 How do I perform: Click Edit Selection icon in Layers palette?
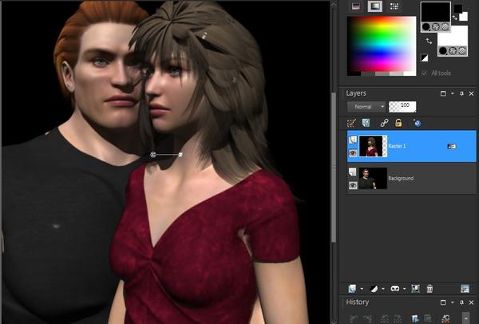point(351,123)
